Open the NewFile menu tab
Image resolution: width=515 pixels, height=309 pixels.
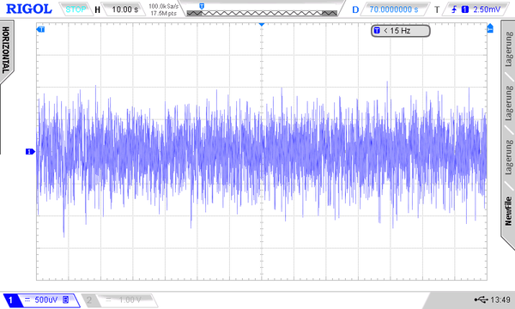(x=508, y=211)
